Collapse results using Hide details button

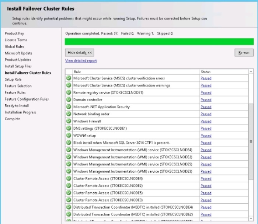pos(80,53)
